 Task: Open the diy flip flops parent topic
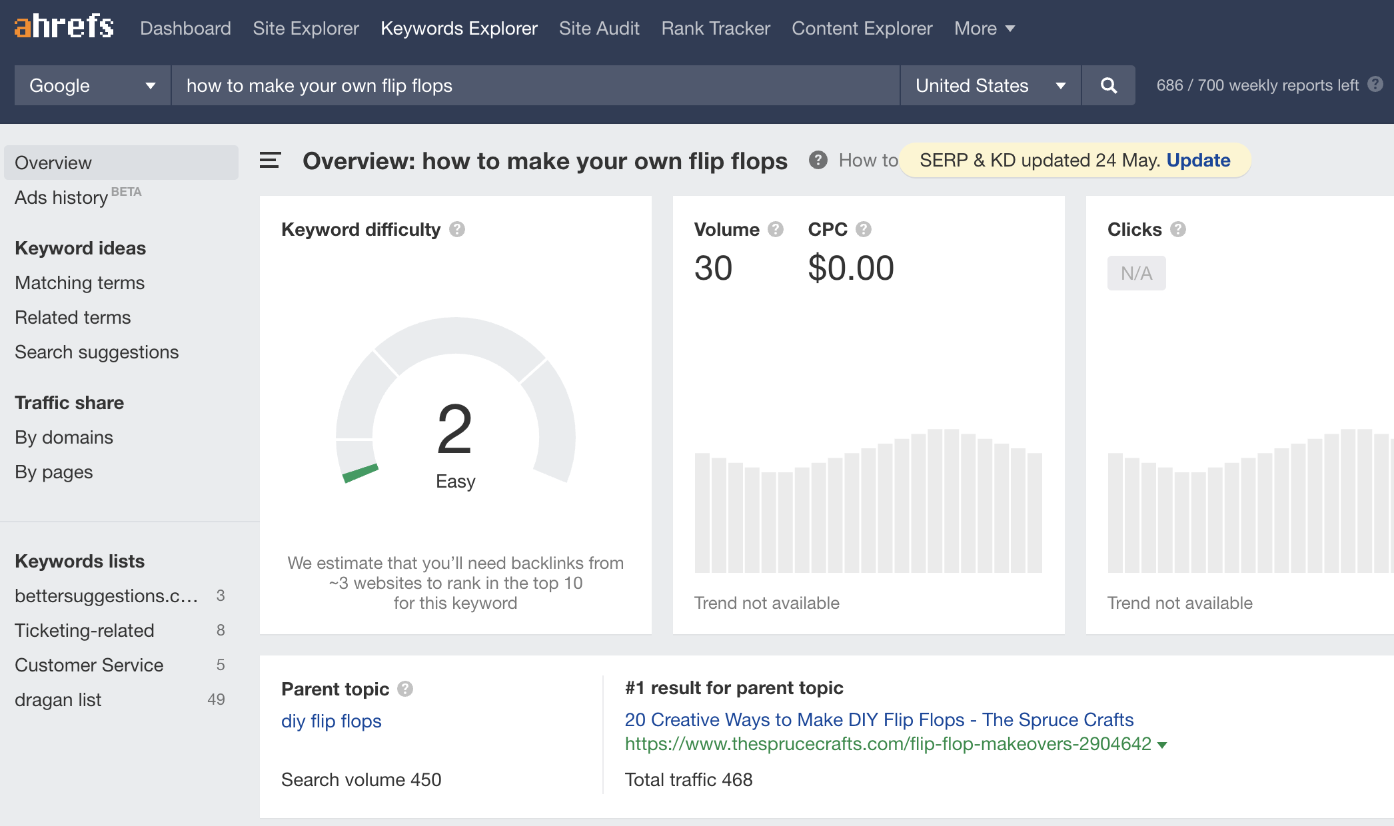coord(331,721)
